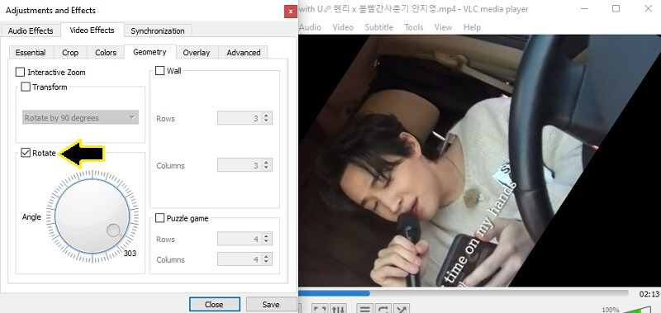Uncheck the Rotate checkbox
This screenshot has height=313, width=661.
click(26, 153)
